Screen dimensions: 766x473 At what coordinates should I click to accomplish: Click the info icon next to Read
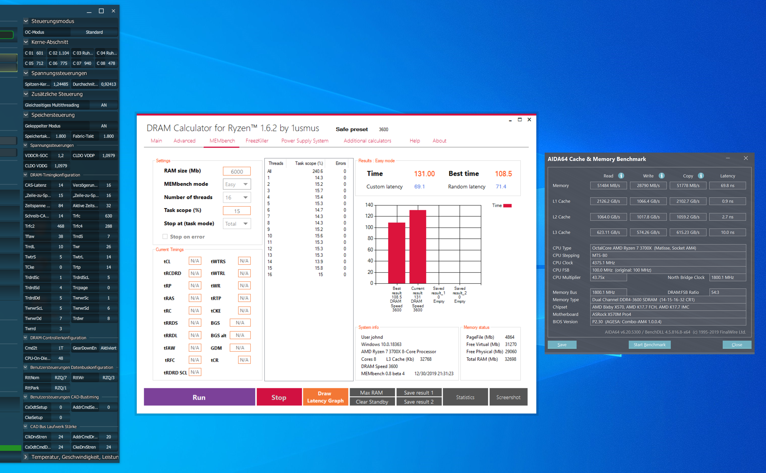621,175
